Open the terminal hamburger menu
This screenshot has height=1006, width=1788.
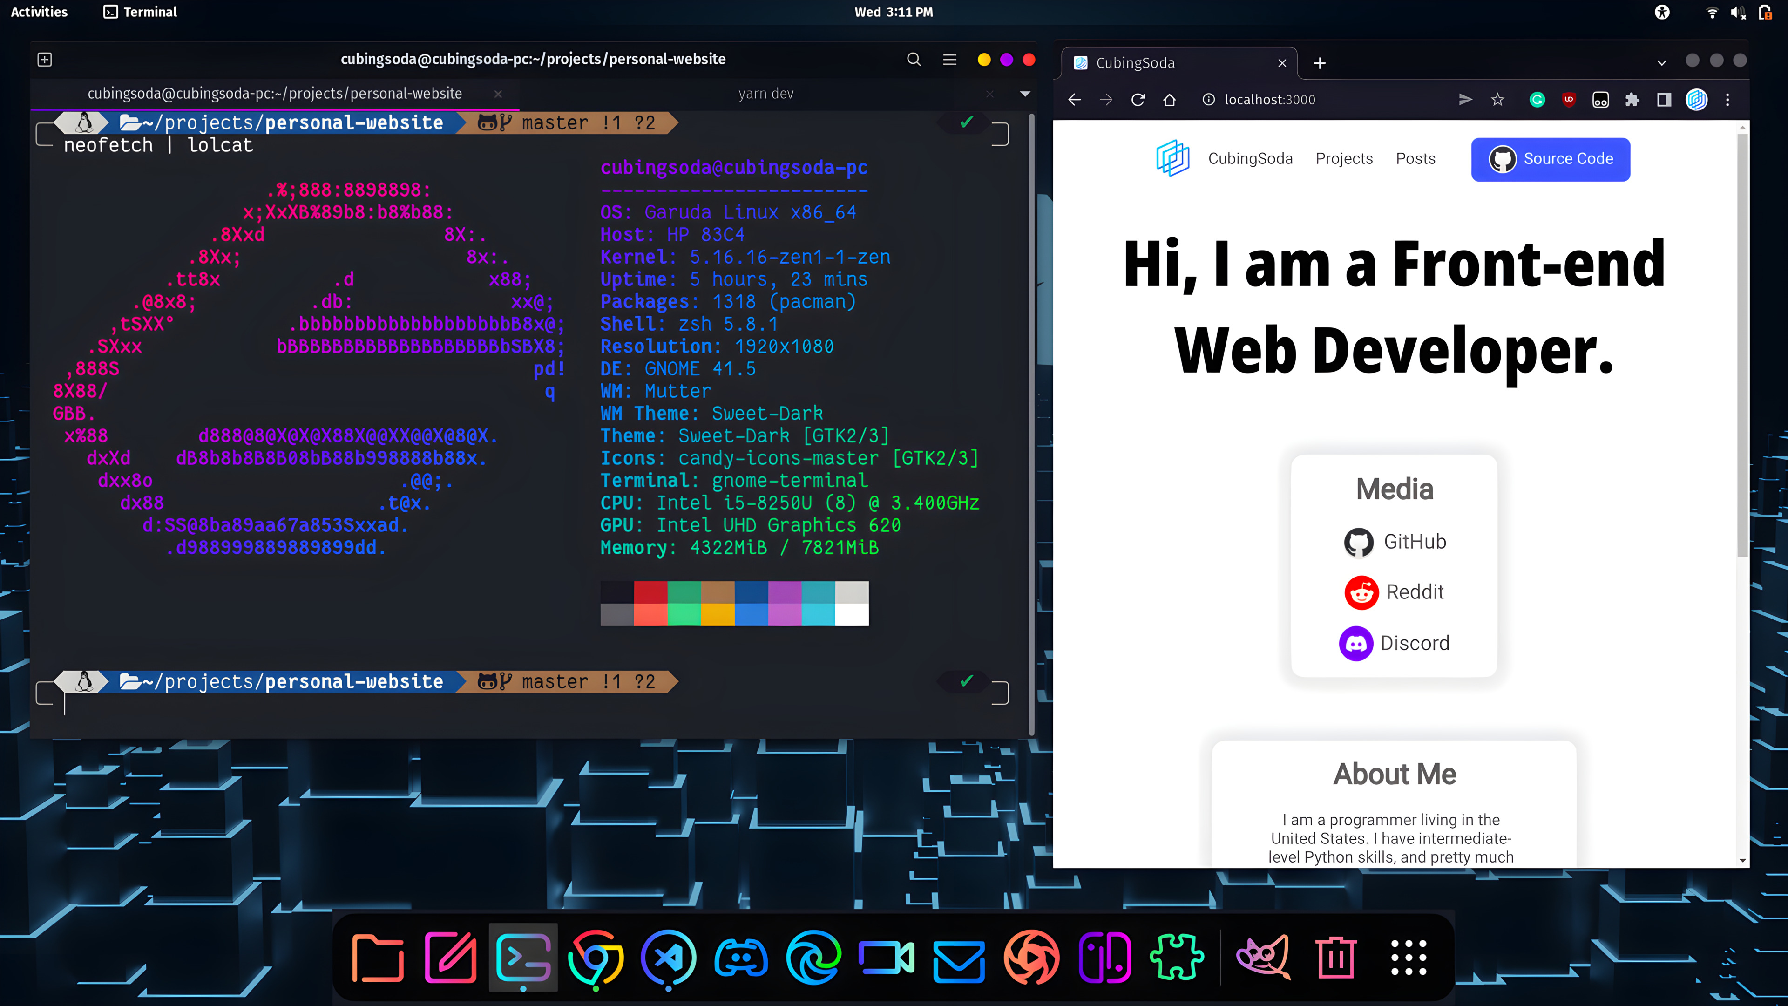pyautogui.click(x=949, y=60)
